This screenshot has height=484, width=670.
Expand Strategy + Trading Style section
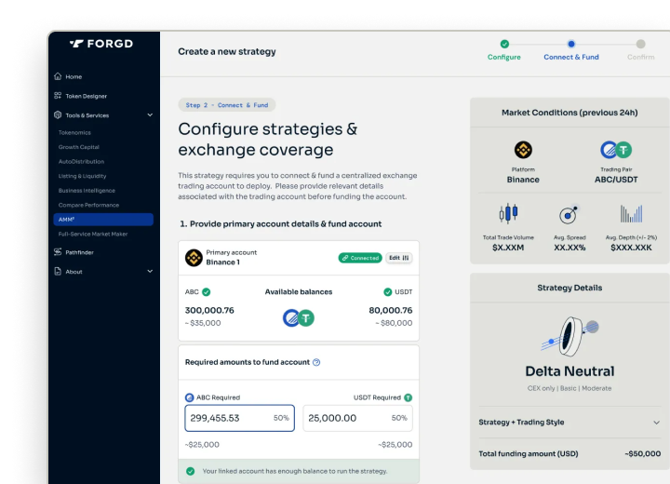tap(656, 423)
